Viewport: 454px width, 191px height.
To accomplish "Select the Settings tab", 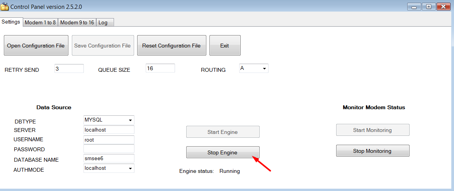I will pos(11,22).
